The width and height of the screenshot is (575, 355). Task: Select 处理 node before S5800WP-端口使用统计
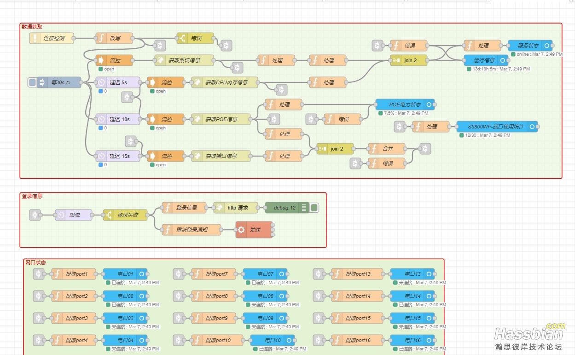click(x=431, y=127)
